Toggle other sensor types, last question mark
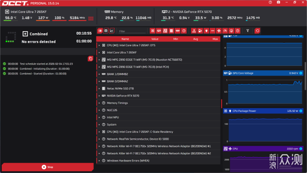Screen dimensions: 307x173 [237, 31]
